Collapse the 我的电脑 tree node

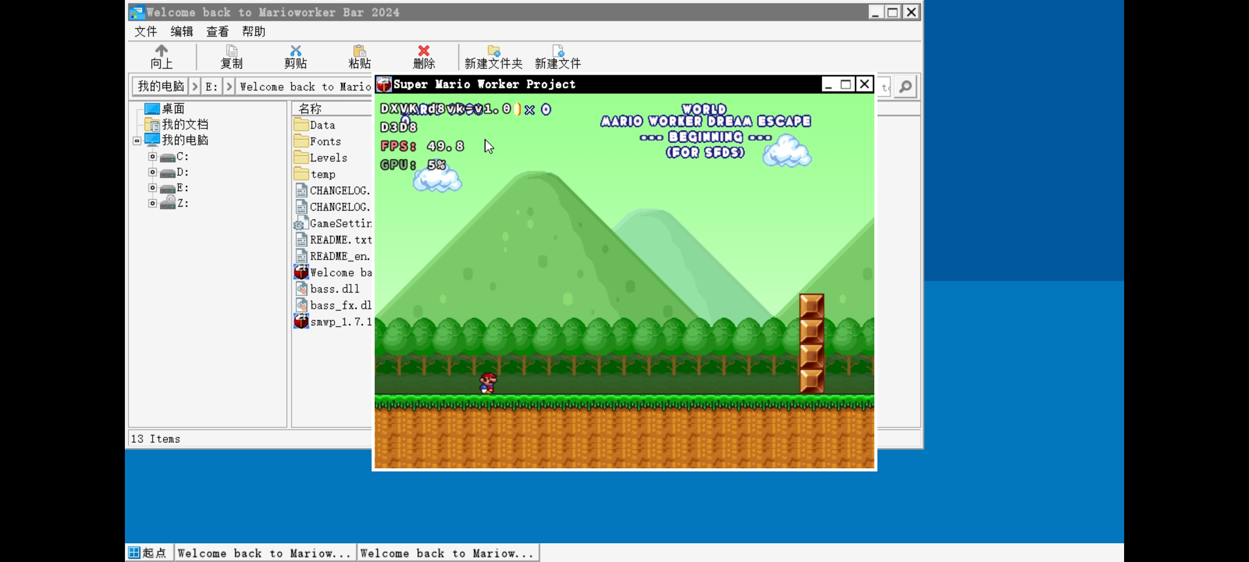click(137, 140)
